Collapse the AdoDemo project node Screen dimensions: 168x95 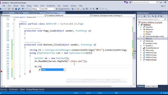139,25
